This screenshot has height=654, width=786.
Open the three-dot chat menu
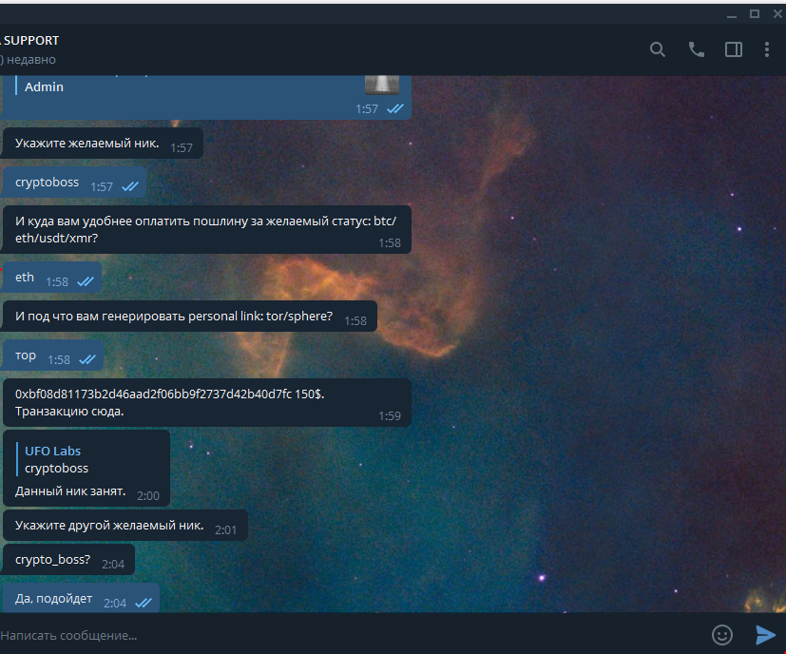766,49
